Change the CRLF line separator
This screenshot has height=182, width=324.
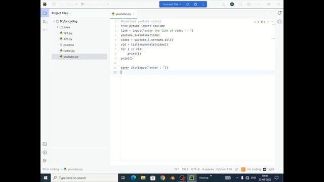coord(185,169)
